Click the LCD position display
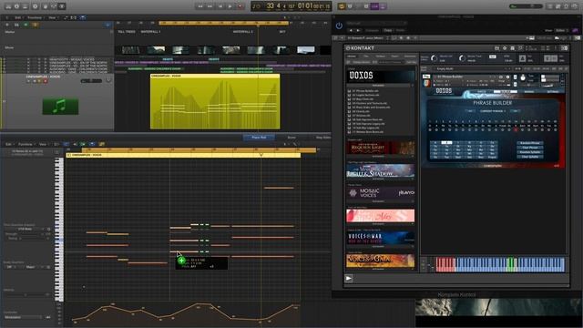Viewport: 583px width, 328px height. pos(291,6)
